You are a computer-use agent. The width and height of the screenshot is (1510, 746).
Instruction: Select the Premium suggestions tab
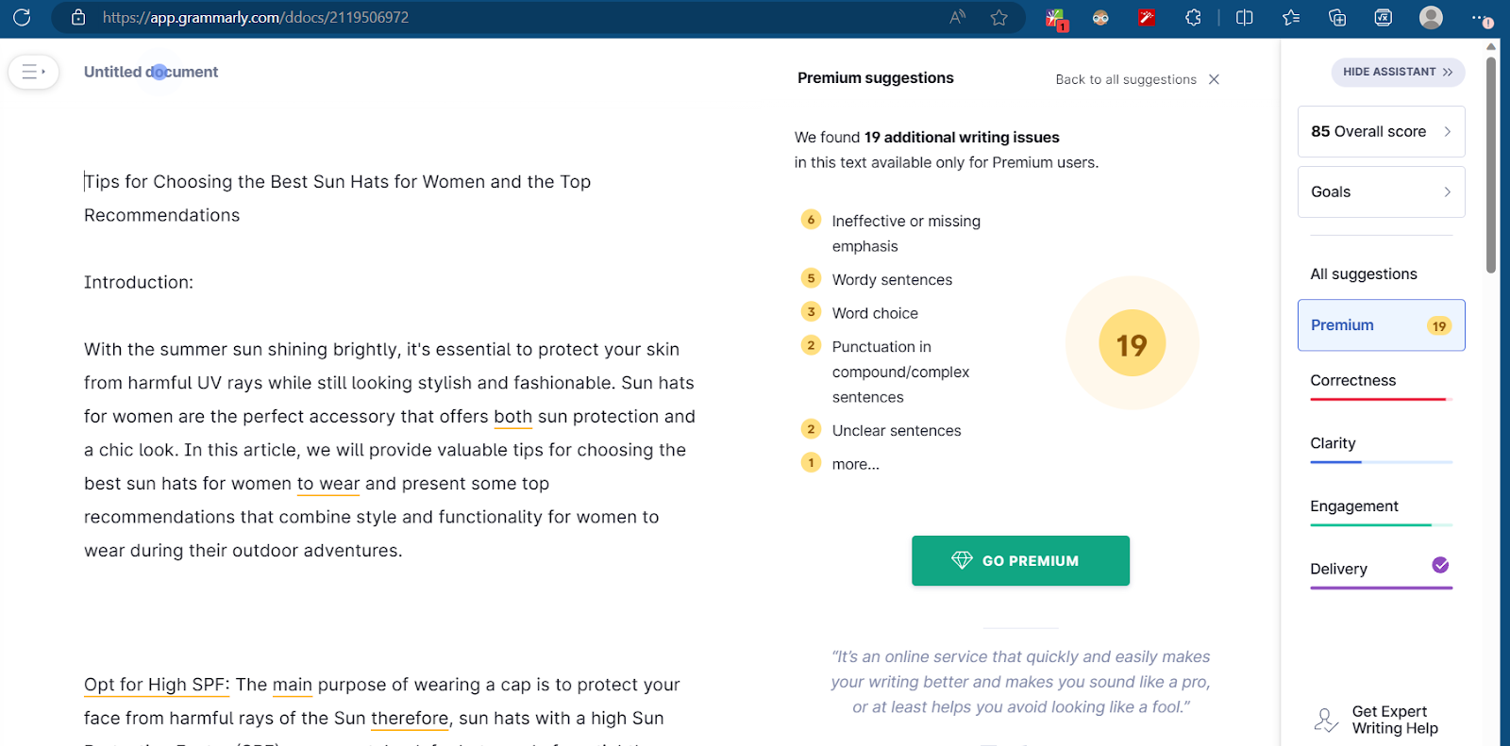[x=1381, y=324]
